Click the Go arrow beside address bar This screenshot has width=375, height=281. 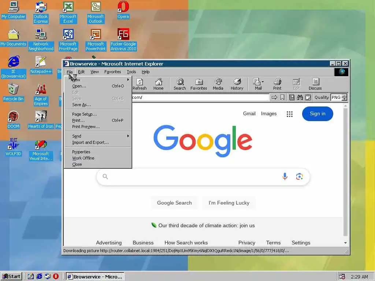[274, 97]
